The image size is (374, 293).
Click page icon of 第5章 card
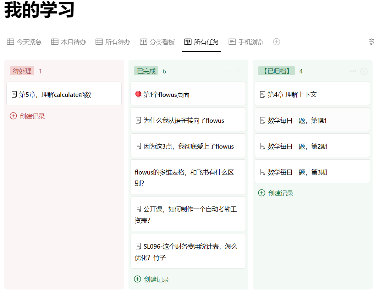pyautogui.click(x=14, y=94)
